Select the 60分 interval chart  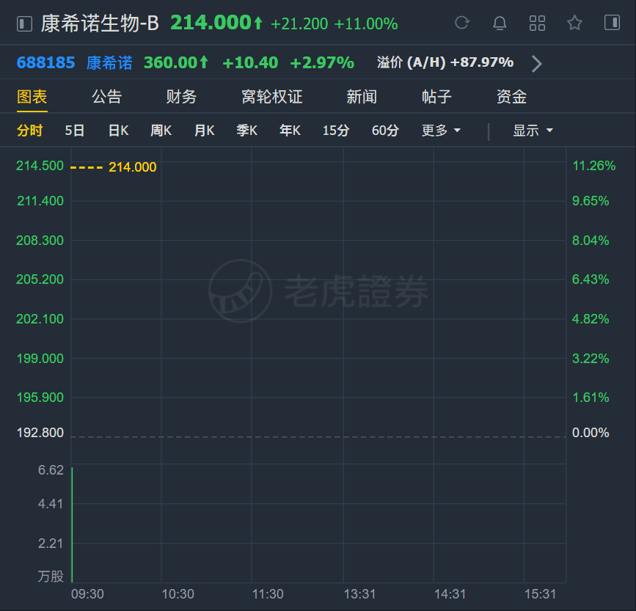pyautogui.click(x=385, y=131)
